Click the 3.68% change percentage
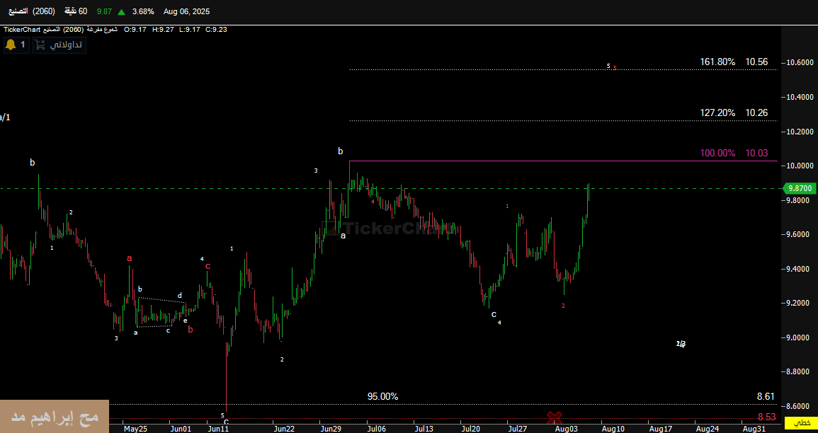Image resolution: width=818 pixels, height=433 pixels. pos(143,11)
